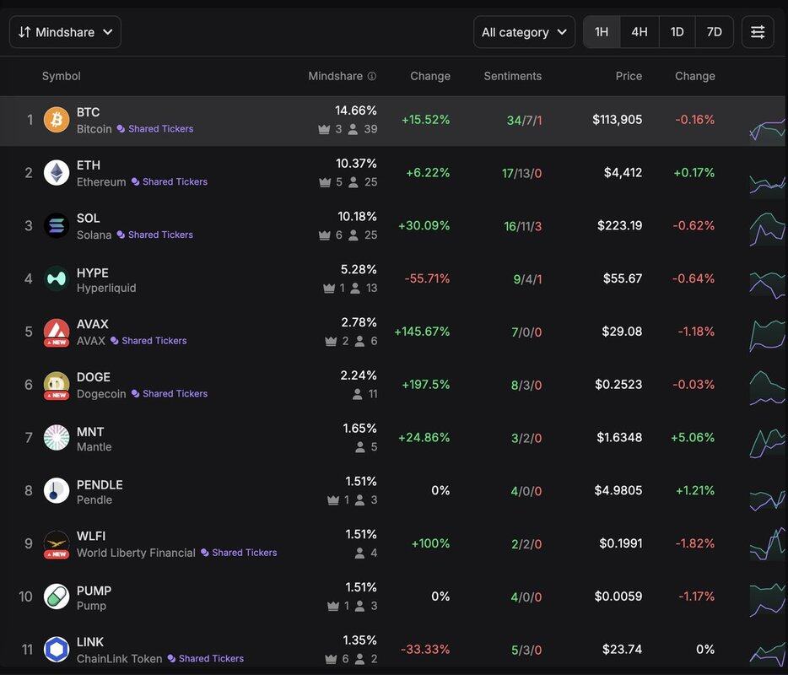This screenshot has height=675, width=788.
Task: Click DOGE mindshare change +197.5%
Action: tap(426, 385)
